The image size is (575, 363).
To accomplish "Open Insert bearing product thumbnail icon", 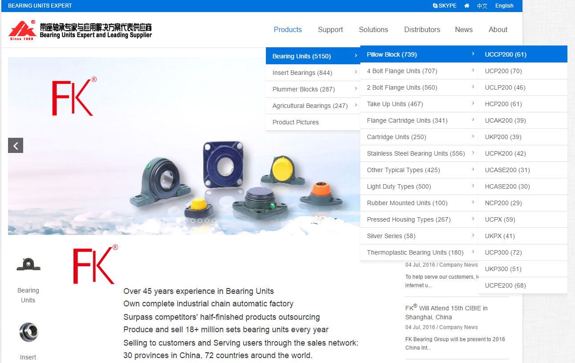I will click(29, 332).
